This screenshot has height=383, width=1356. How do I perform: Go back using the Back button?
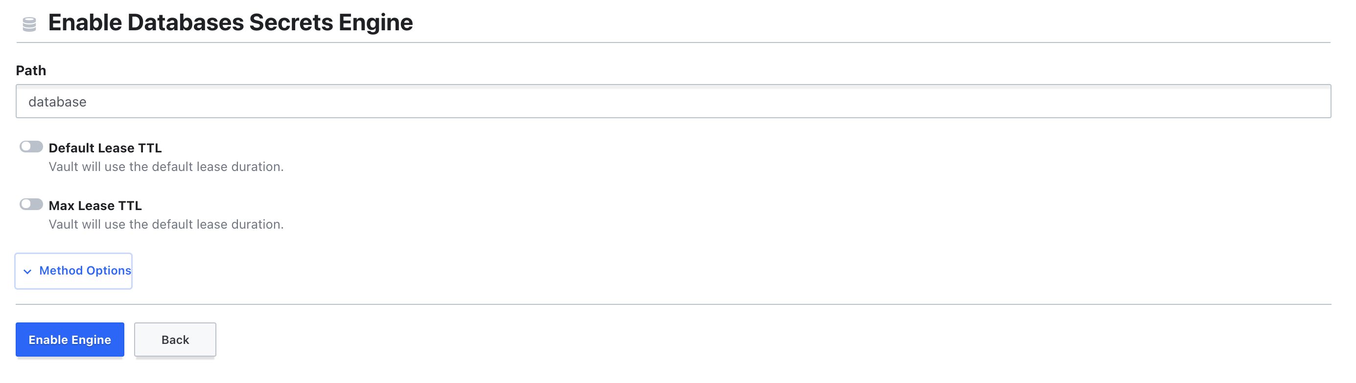point(175,340)
